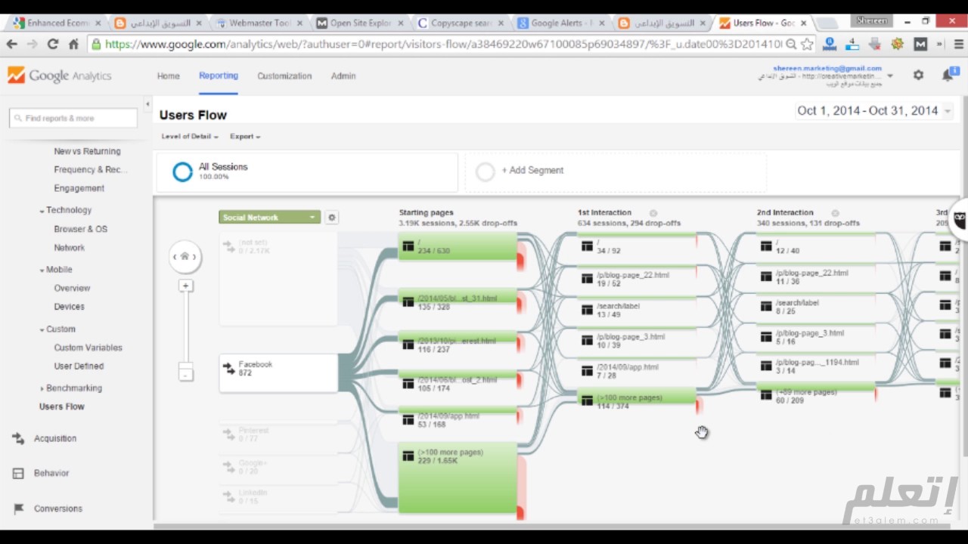The width and height of the screenshot is (968, 544).
Task: Open the Devices report under Mobile
Action: [69, 307]
